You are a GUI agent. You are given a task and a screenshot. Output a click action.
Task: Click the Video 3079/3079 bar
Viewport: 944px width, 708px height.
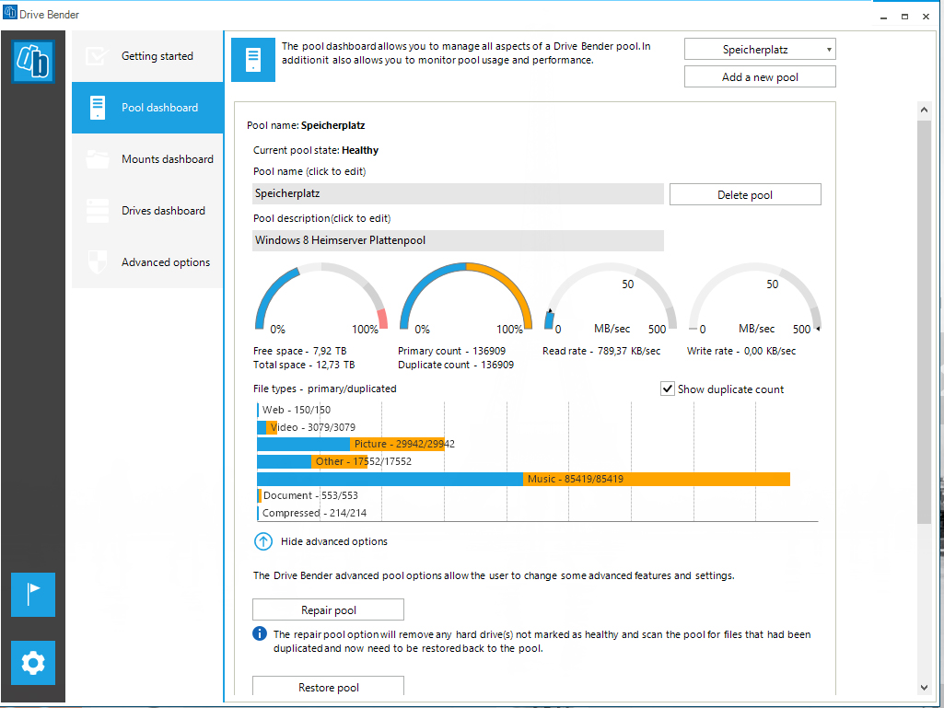click(x=267, y=427)
